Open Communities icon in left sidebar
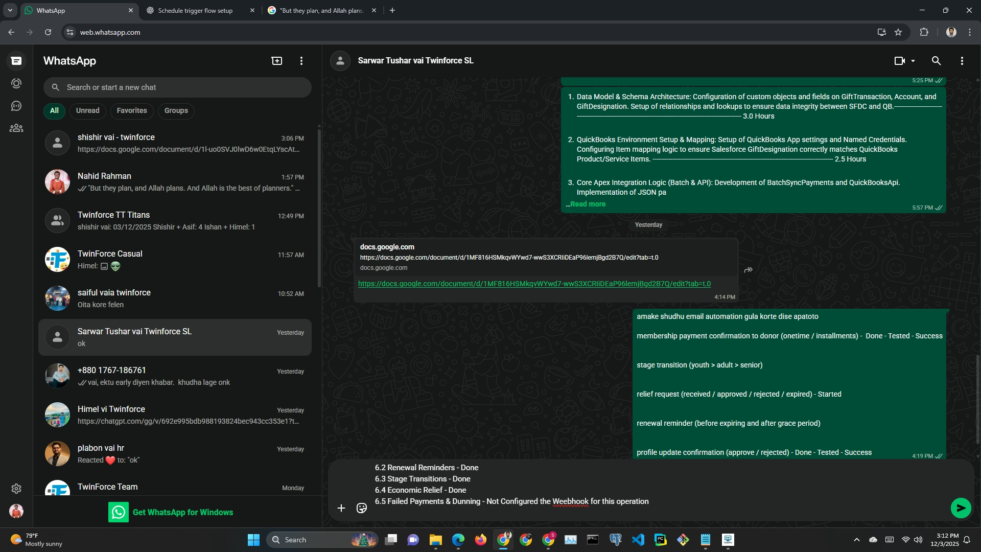Viewport: 981px width, 552px height. point(16,128)
